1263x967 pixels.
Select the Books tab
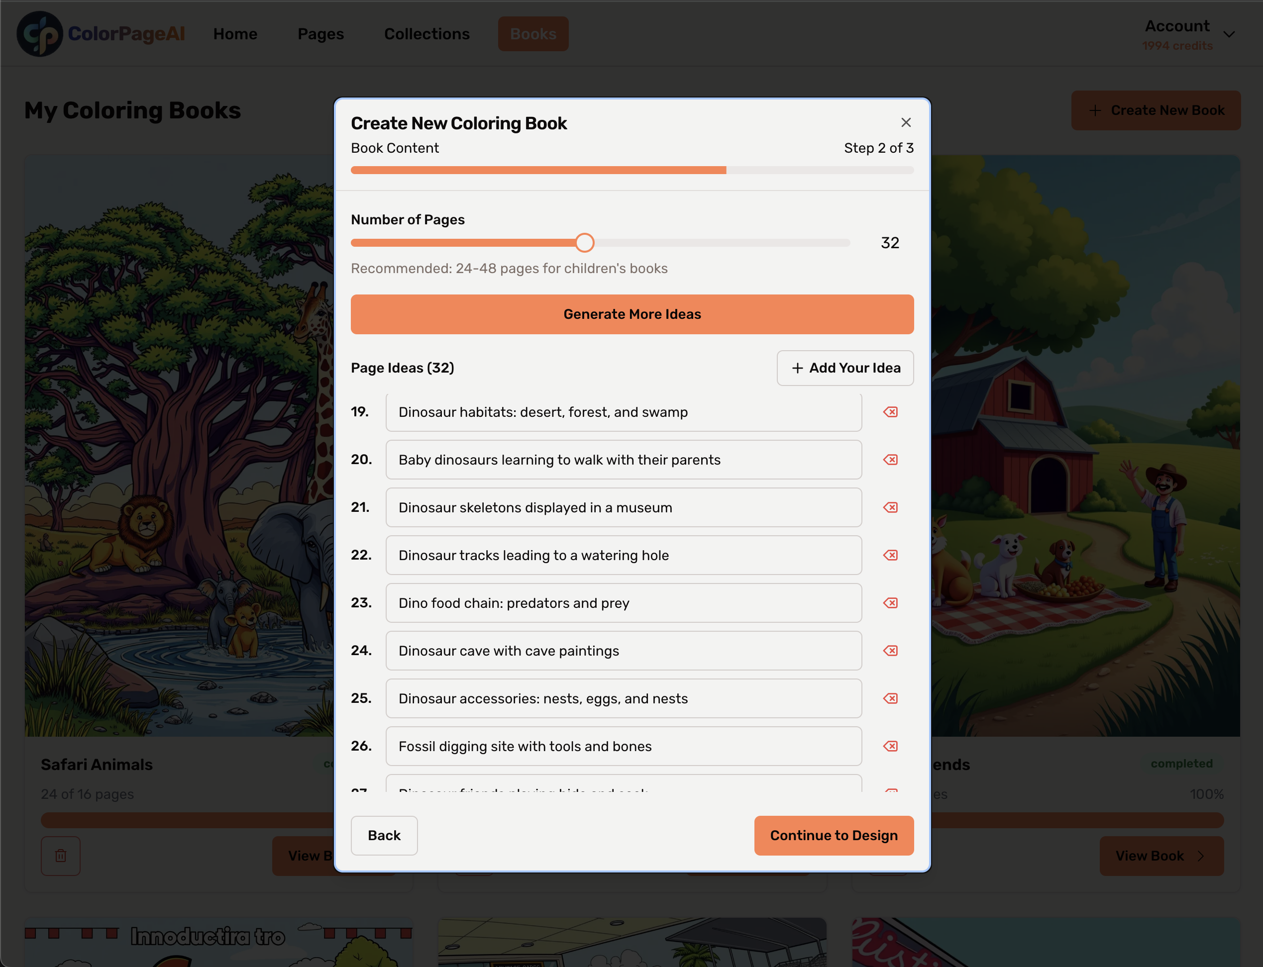(x=533, y=33)
